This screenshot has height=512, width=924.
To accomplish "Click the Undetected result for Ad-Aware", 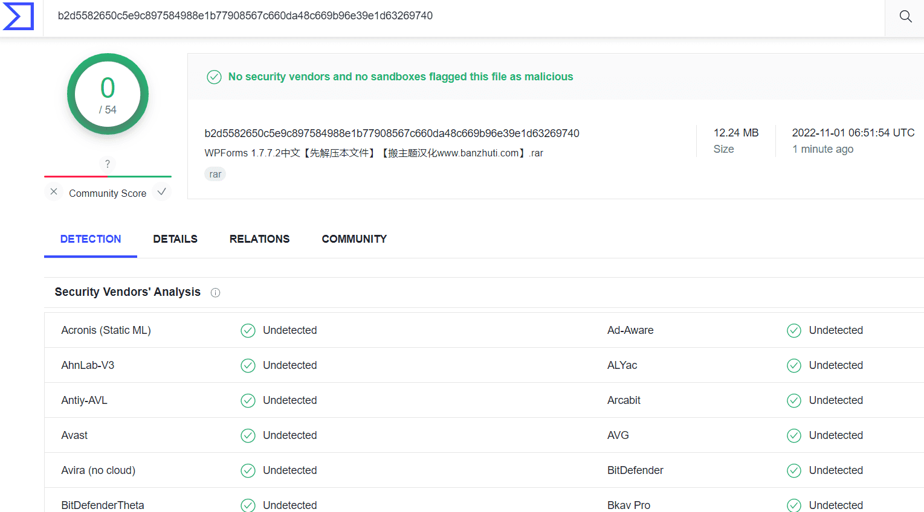I will tap(836, 330).
